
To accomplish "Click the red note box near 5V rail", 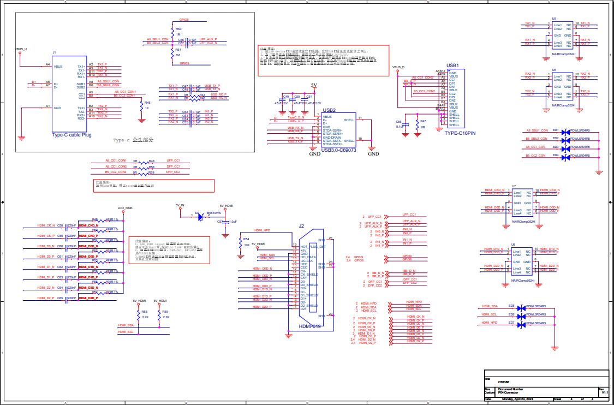I will click(x=324, y=61).
